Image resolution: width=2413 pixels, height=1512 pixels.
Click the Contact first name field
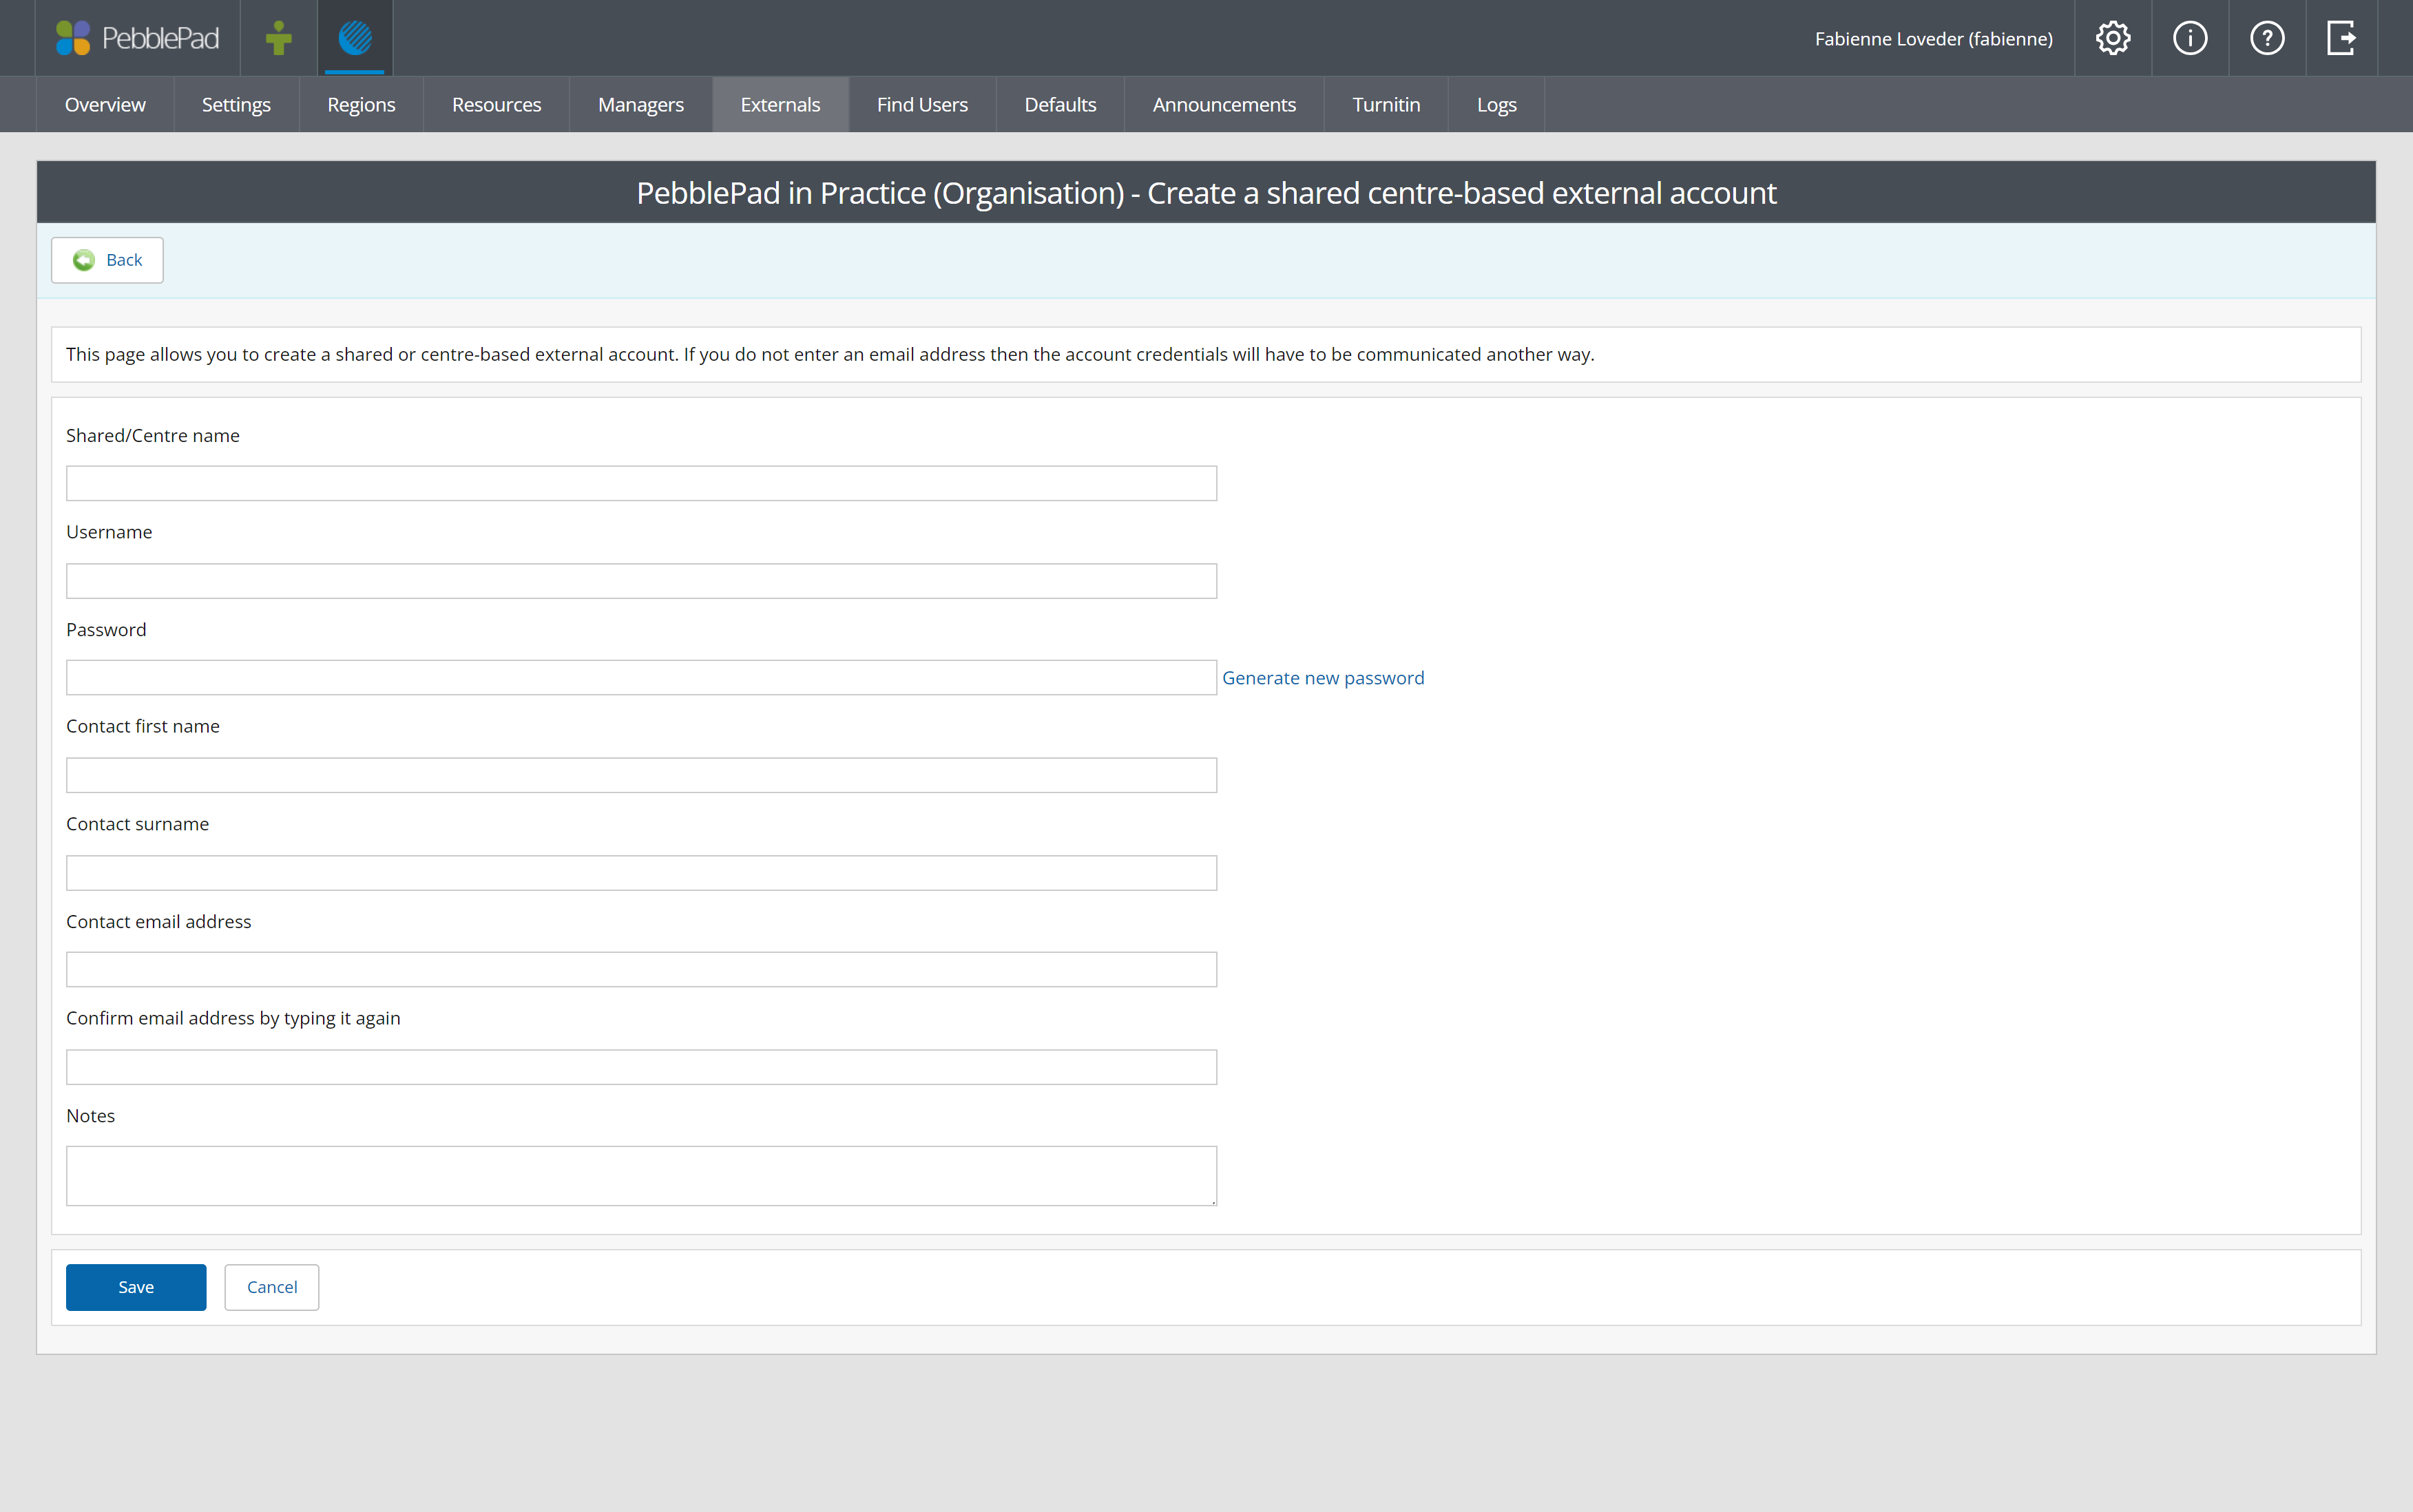click(641, 775)
